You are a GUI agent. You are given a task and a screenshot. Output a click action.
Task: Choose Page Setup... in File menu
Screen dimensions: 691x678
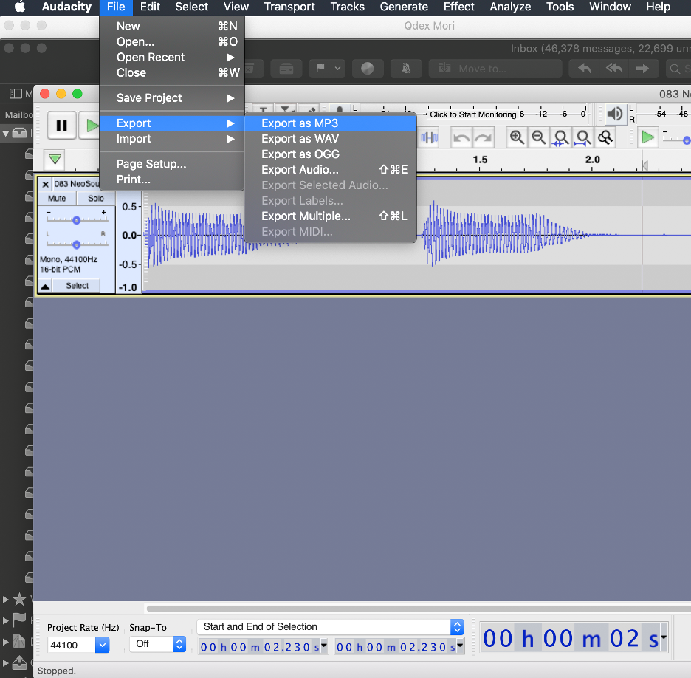[172, 164]
